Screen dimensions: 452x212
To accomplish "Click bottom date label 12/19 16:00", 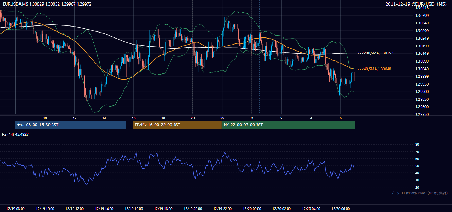I will click(134, 209).
